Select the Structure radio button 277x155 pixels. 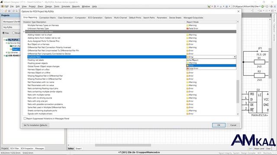click(x=13, y=33)
